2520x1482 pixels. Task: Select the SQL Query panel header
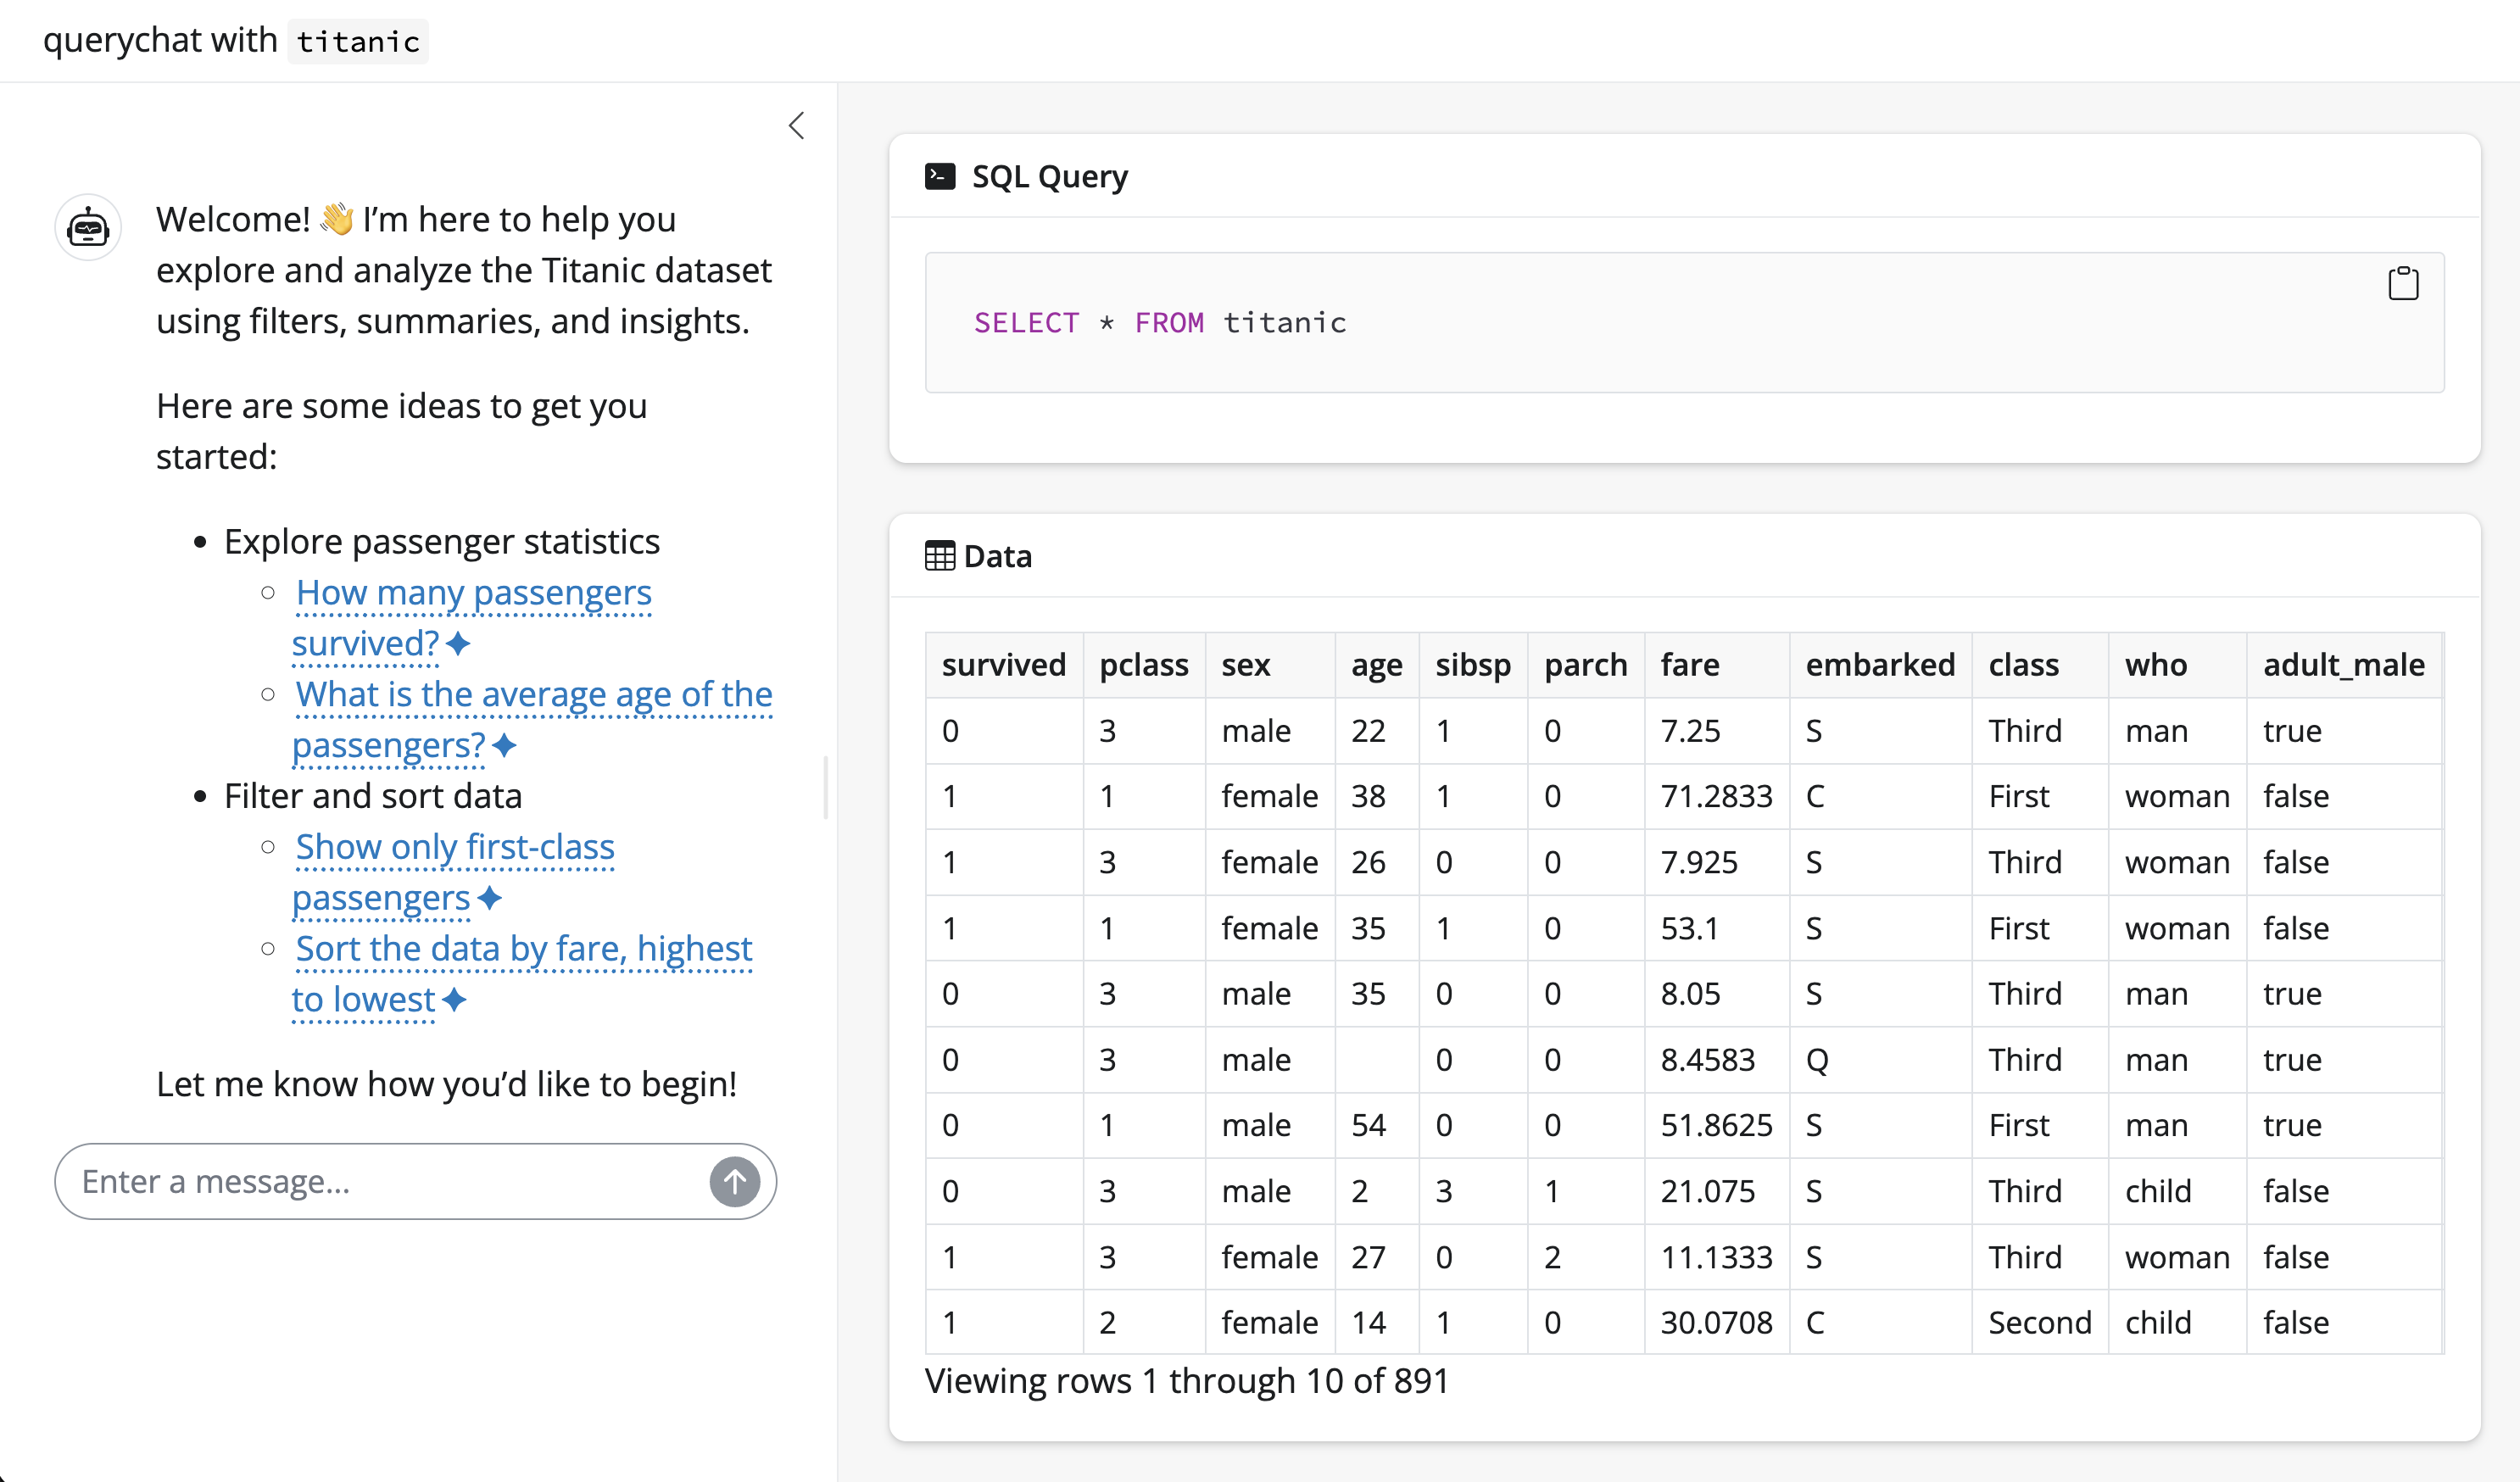pos(1049,175)
